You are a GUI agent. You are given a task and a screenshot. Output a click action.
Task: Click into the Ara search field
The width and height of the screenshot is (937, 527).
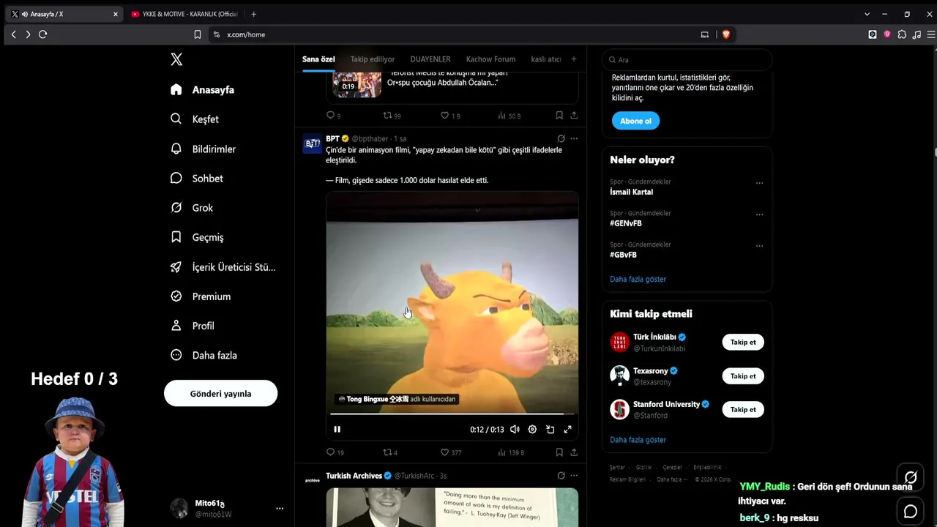pos(687,59)
